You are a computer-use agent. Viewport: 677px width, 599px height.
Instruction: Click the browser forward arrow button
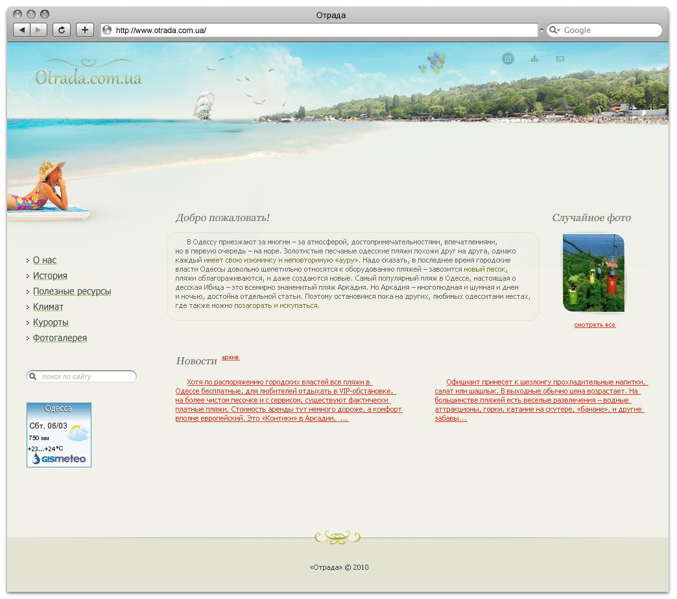pos(39,30)
